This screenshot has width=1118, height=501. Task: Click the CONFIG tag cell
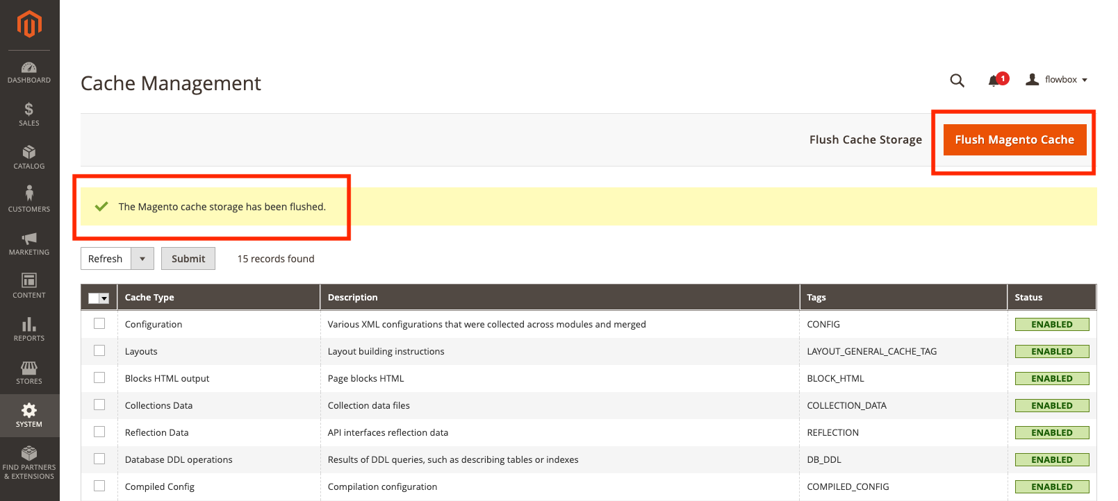(x=823, y=324)
